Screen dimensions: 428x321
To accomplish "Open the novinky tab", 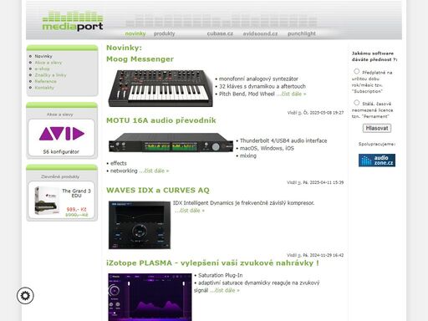I will click(x=135, y=33).
